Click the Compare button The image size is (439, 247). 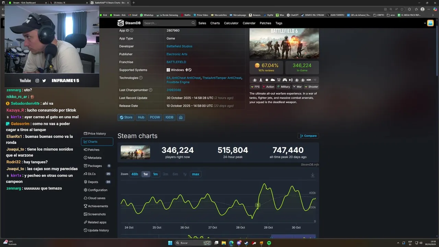(x=308, y=136)
